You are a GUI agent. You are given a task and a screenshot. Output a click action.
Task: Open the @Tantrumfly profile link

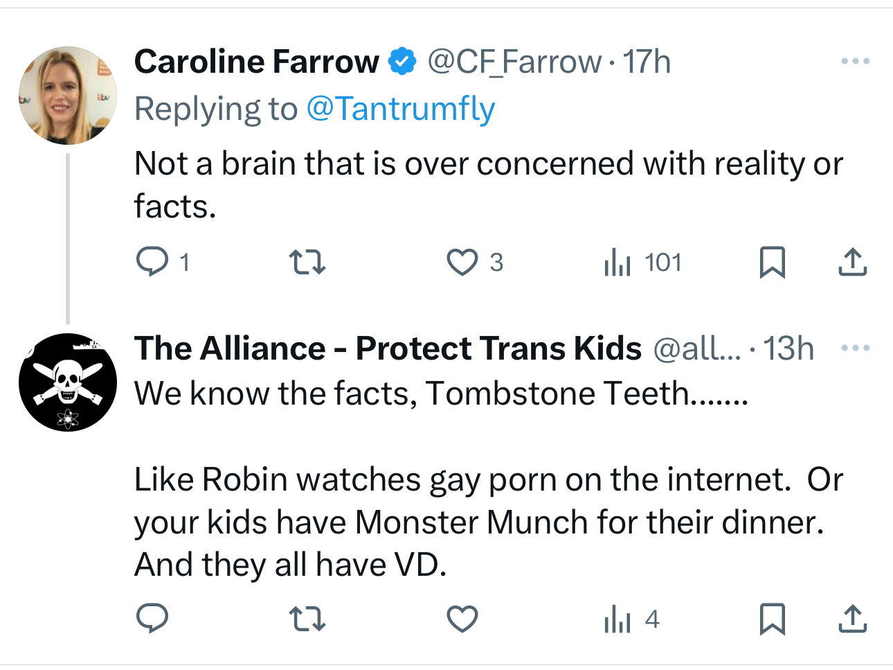pyautogui.click(x=400, y=109)
